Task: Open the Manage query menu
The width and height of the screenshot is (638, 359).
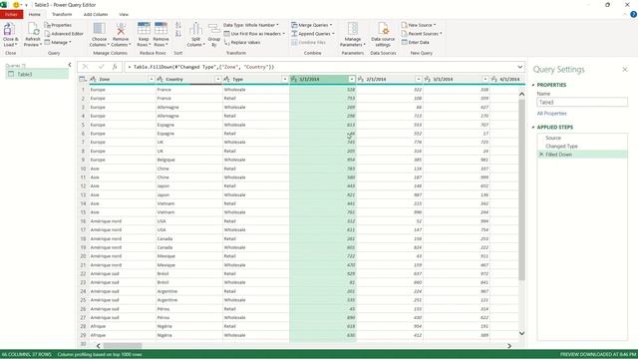Action: point(58,42)
